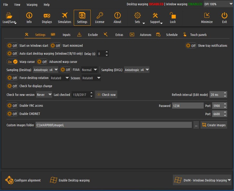This screenshot has height=191, width=234.
Task: Click the About exclamation icon
Action: tap(118, 15)
